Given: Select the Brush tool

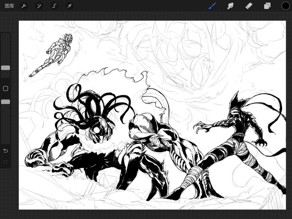Looking at the screenshot, I should click(x=212, y=6).
